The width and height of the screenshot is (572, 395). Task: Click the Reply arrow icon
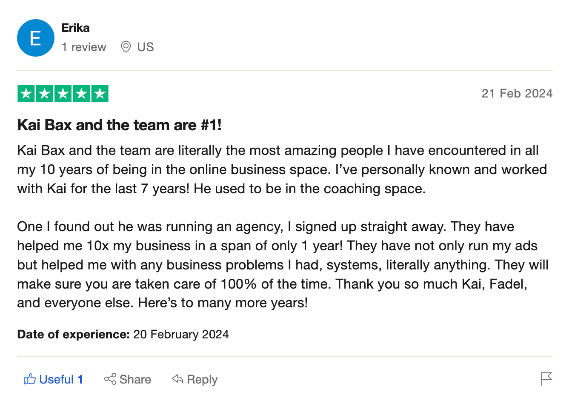point(177,379)
